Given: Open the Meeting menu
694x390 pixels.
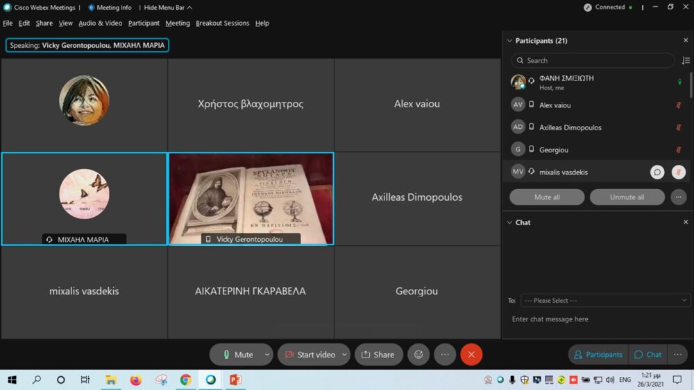Looking at the screenshot, I should click(x=178, y=23).
